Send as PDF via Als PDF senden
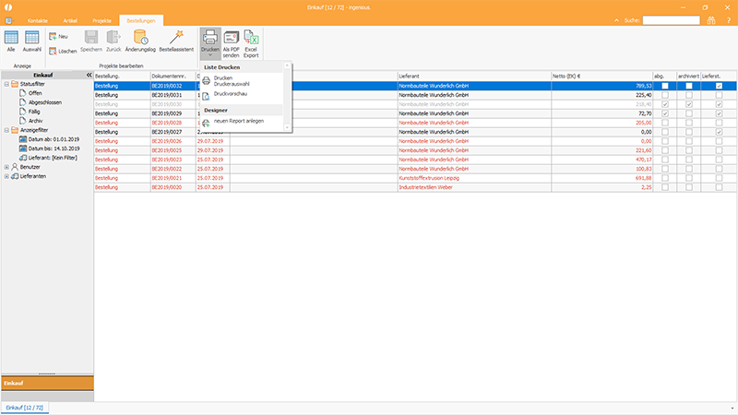 (232, 44)
